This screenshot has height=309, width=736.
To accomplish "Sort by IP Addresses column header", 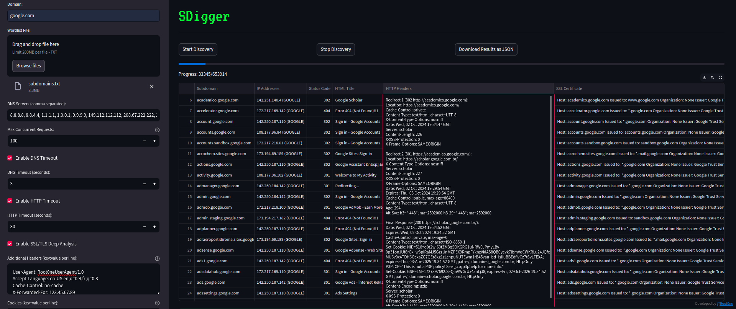I will pyautogui.click(x=280, y=88).
